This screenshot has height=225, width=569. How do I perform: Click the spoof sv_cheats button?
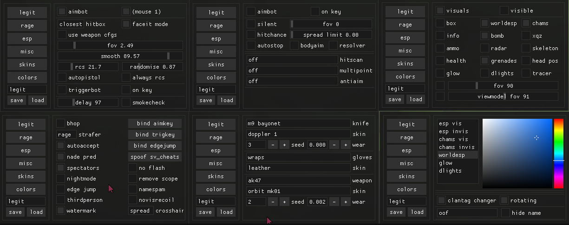[x=155, y=156]
